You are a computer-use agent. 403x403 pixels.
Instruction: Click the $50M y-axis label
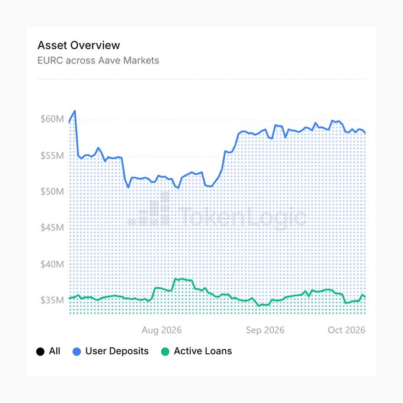(52, 192)
